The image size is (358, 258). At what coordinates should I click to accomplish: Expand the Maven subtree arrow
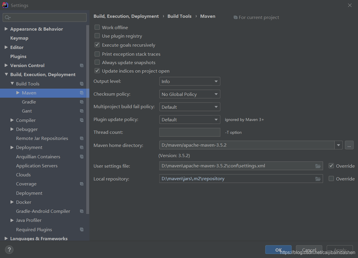tap(18, 93)
